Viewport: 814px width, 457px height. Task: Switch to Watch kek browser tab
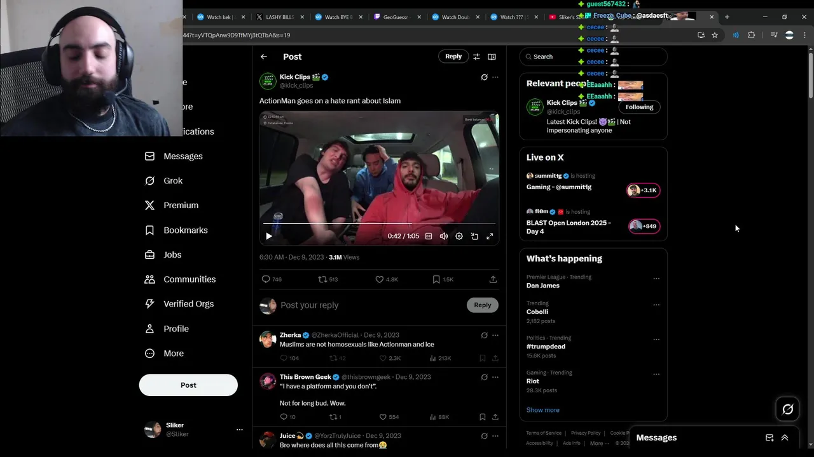(x=220, y=17)
